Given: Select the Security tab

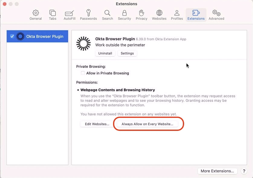Looking at the screenshot, I should point(125,15).
